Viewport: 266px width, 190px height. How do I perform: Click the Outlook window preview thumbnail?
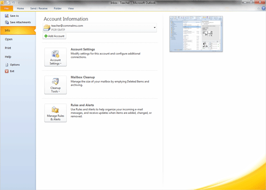click(x=196, y=34)
